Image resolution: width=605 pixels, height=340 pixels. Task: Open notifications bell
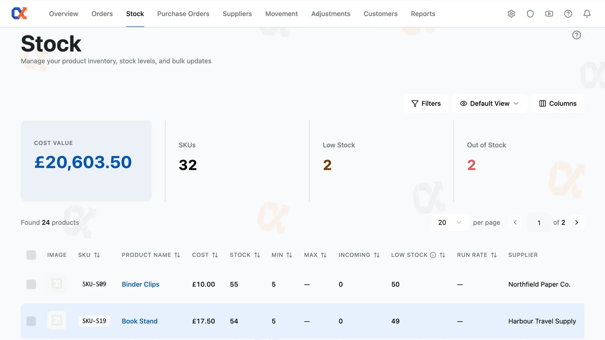587,14
